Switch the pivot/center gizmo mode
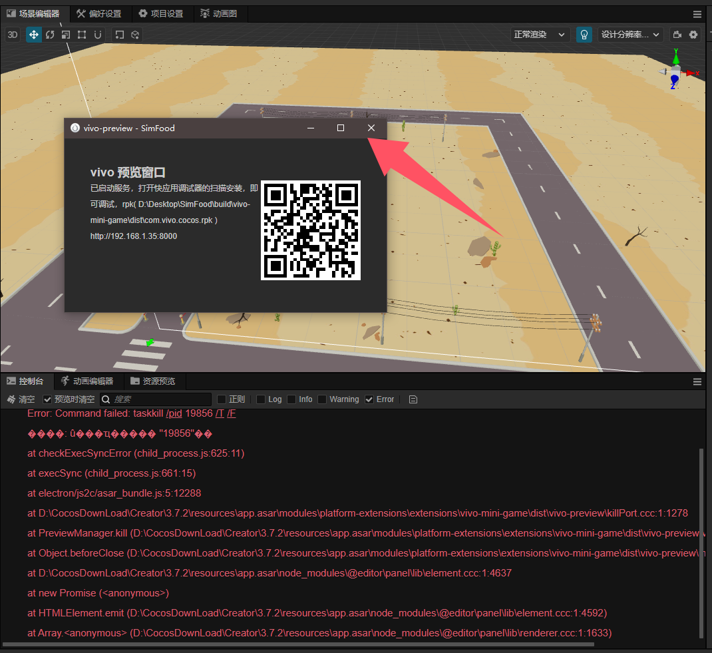 [119, 35]
